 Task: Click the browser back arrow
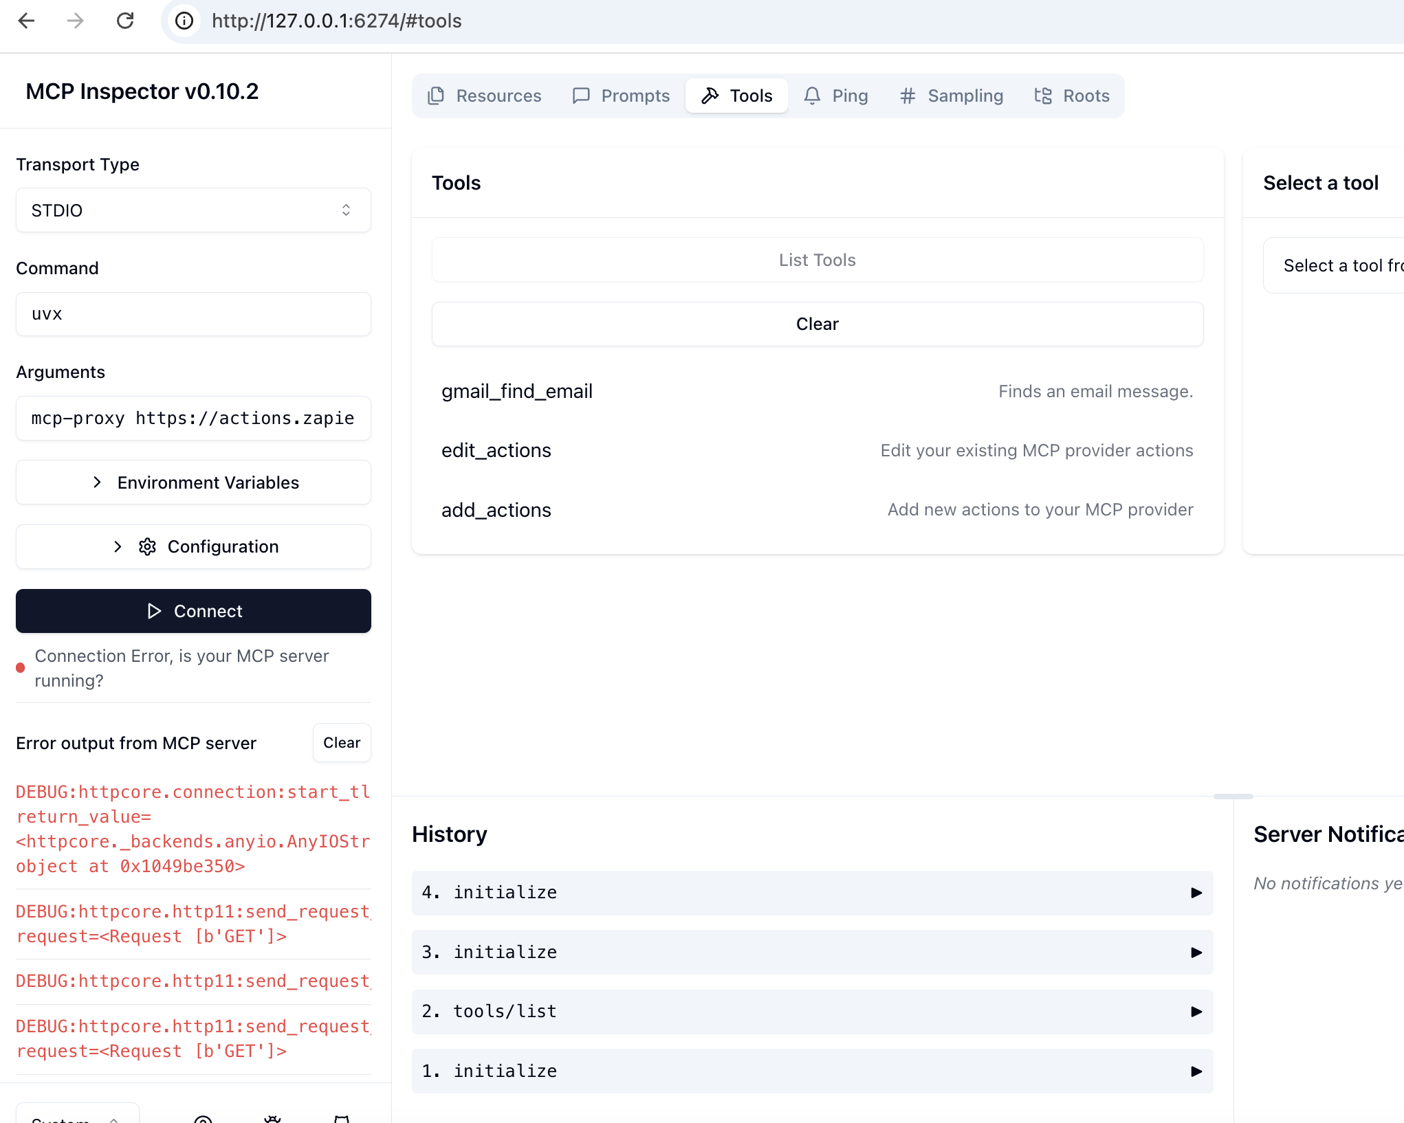pos(26,21)
